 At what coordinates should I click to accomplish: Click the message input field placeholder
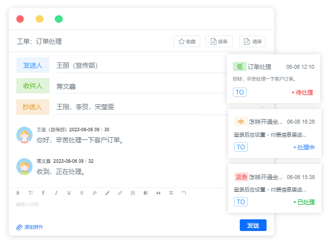[27, 204]
